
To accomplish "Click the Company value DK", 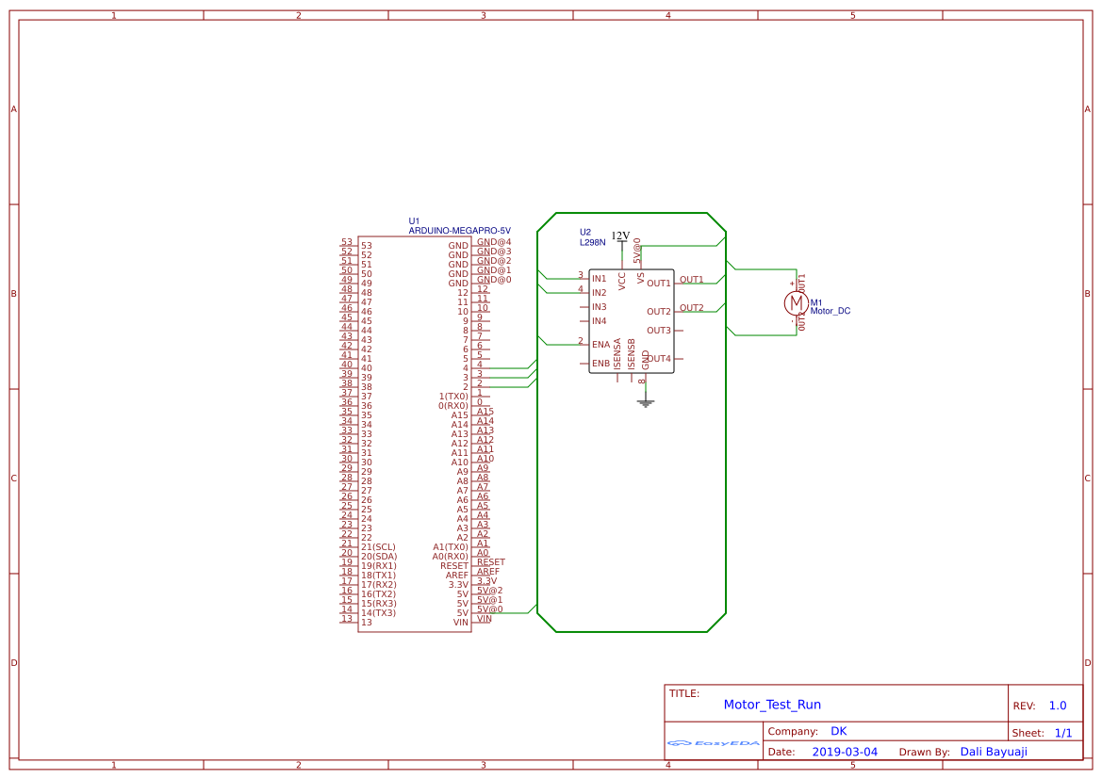I will click(838, 731).
